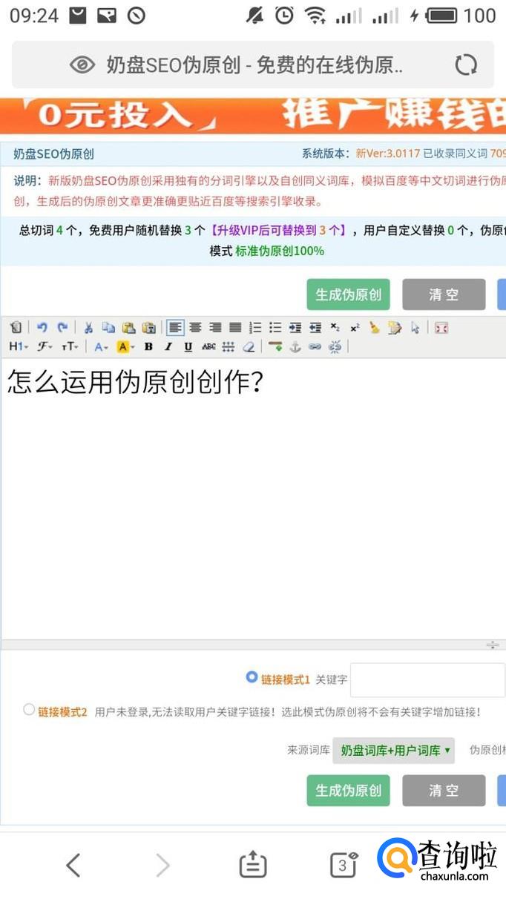
Task: Reload the page via refresh icon
Action: click(x=466, y=65)
